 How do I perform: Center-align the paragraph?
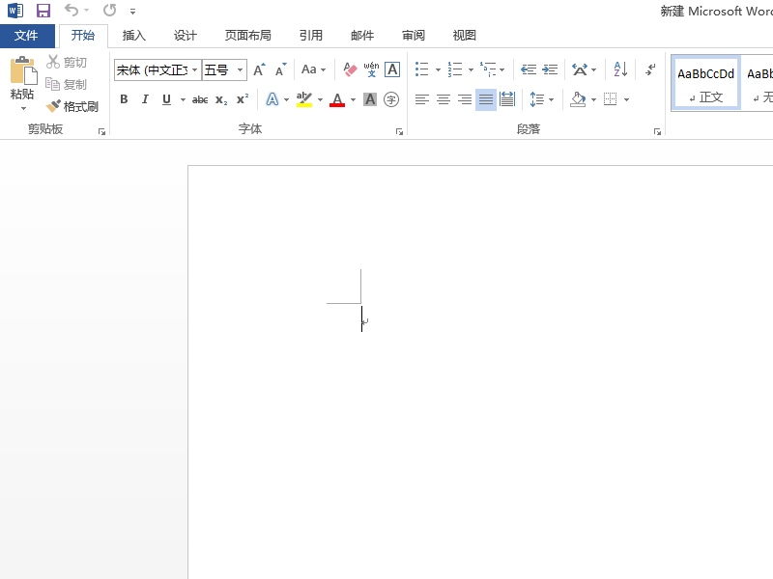tap(444, 100)
